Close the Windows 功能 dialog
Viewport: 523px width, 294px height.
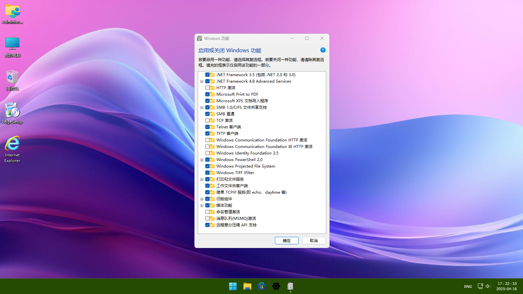click(x=322, y=38)
